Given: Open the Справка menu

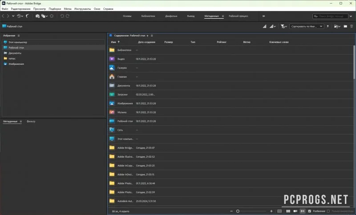Looking at the screenshot, I should click(108, 9).
